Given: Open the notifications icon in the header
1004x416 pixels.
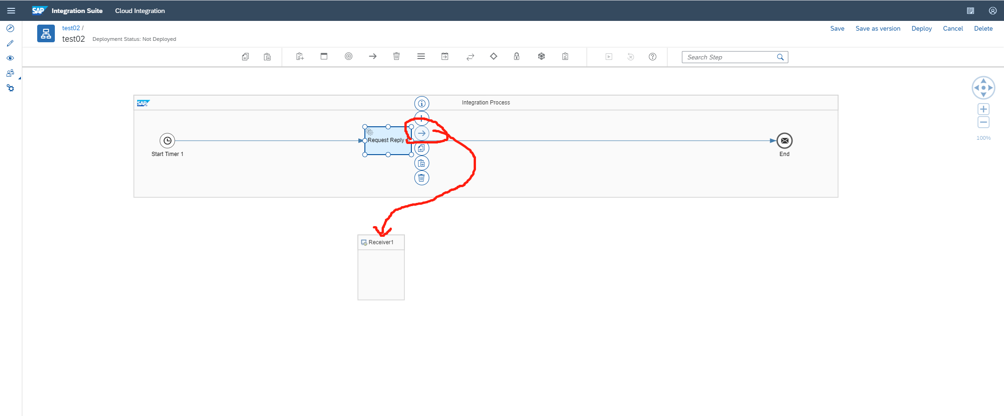Looking at the screenshot, I should pyautogui.click(x=971, y=11).
